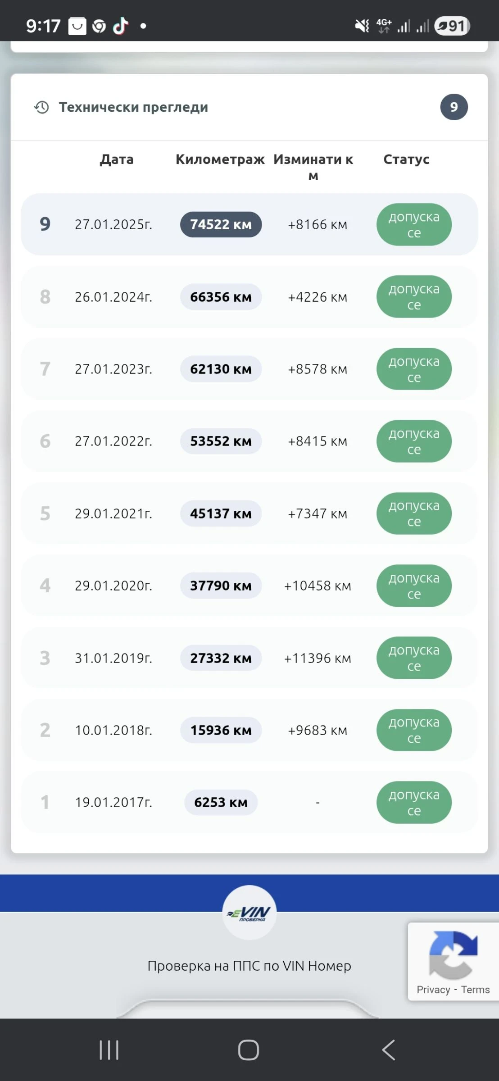Select the 74522 км mileage badge
This screenshot has height=1081, width=499.
point(221,224)
